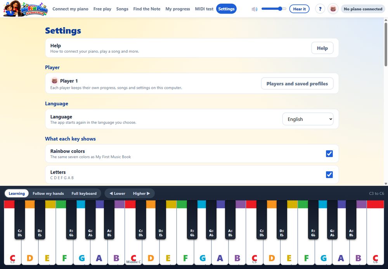Click the bear icon beside Player 1

click(54, 81)
